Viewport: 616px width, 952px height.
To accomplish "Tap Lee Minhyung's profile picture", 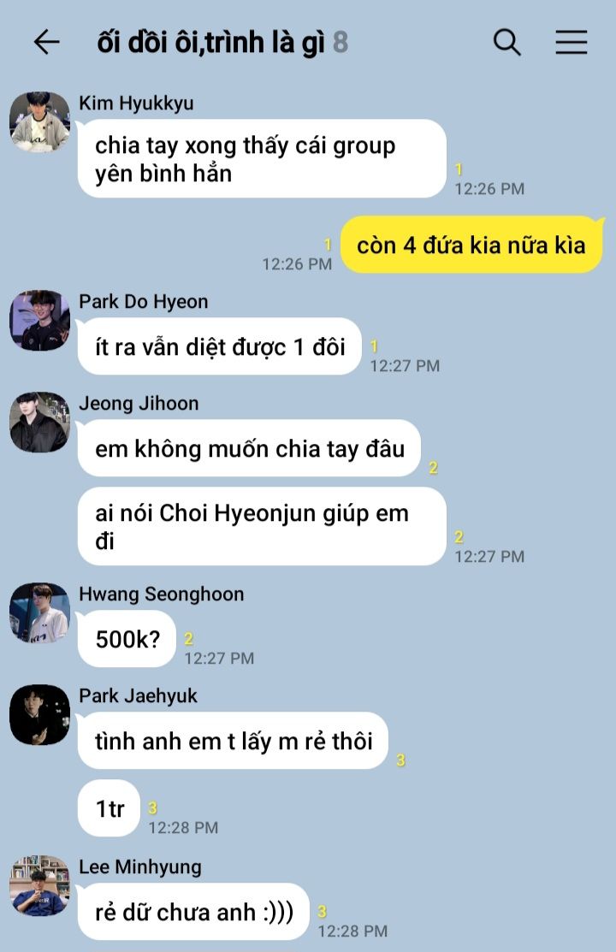I will (39, 885).
